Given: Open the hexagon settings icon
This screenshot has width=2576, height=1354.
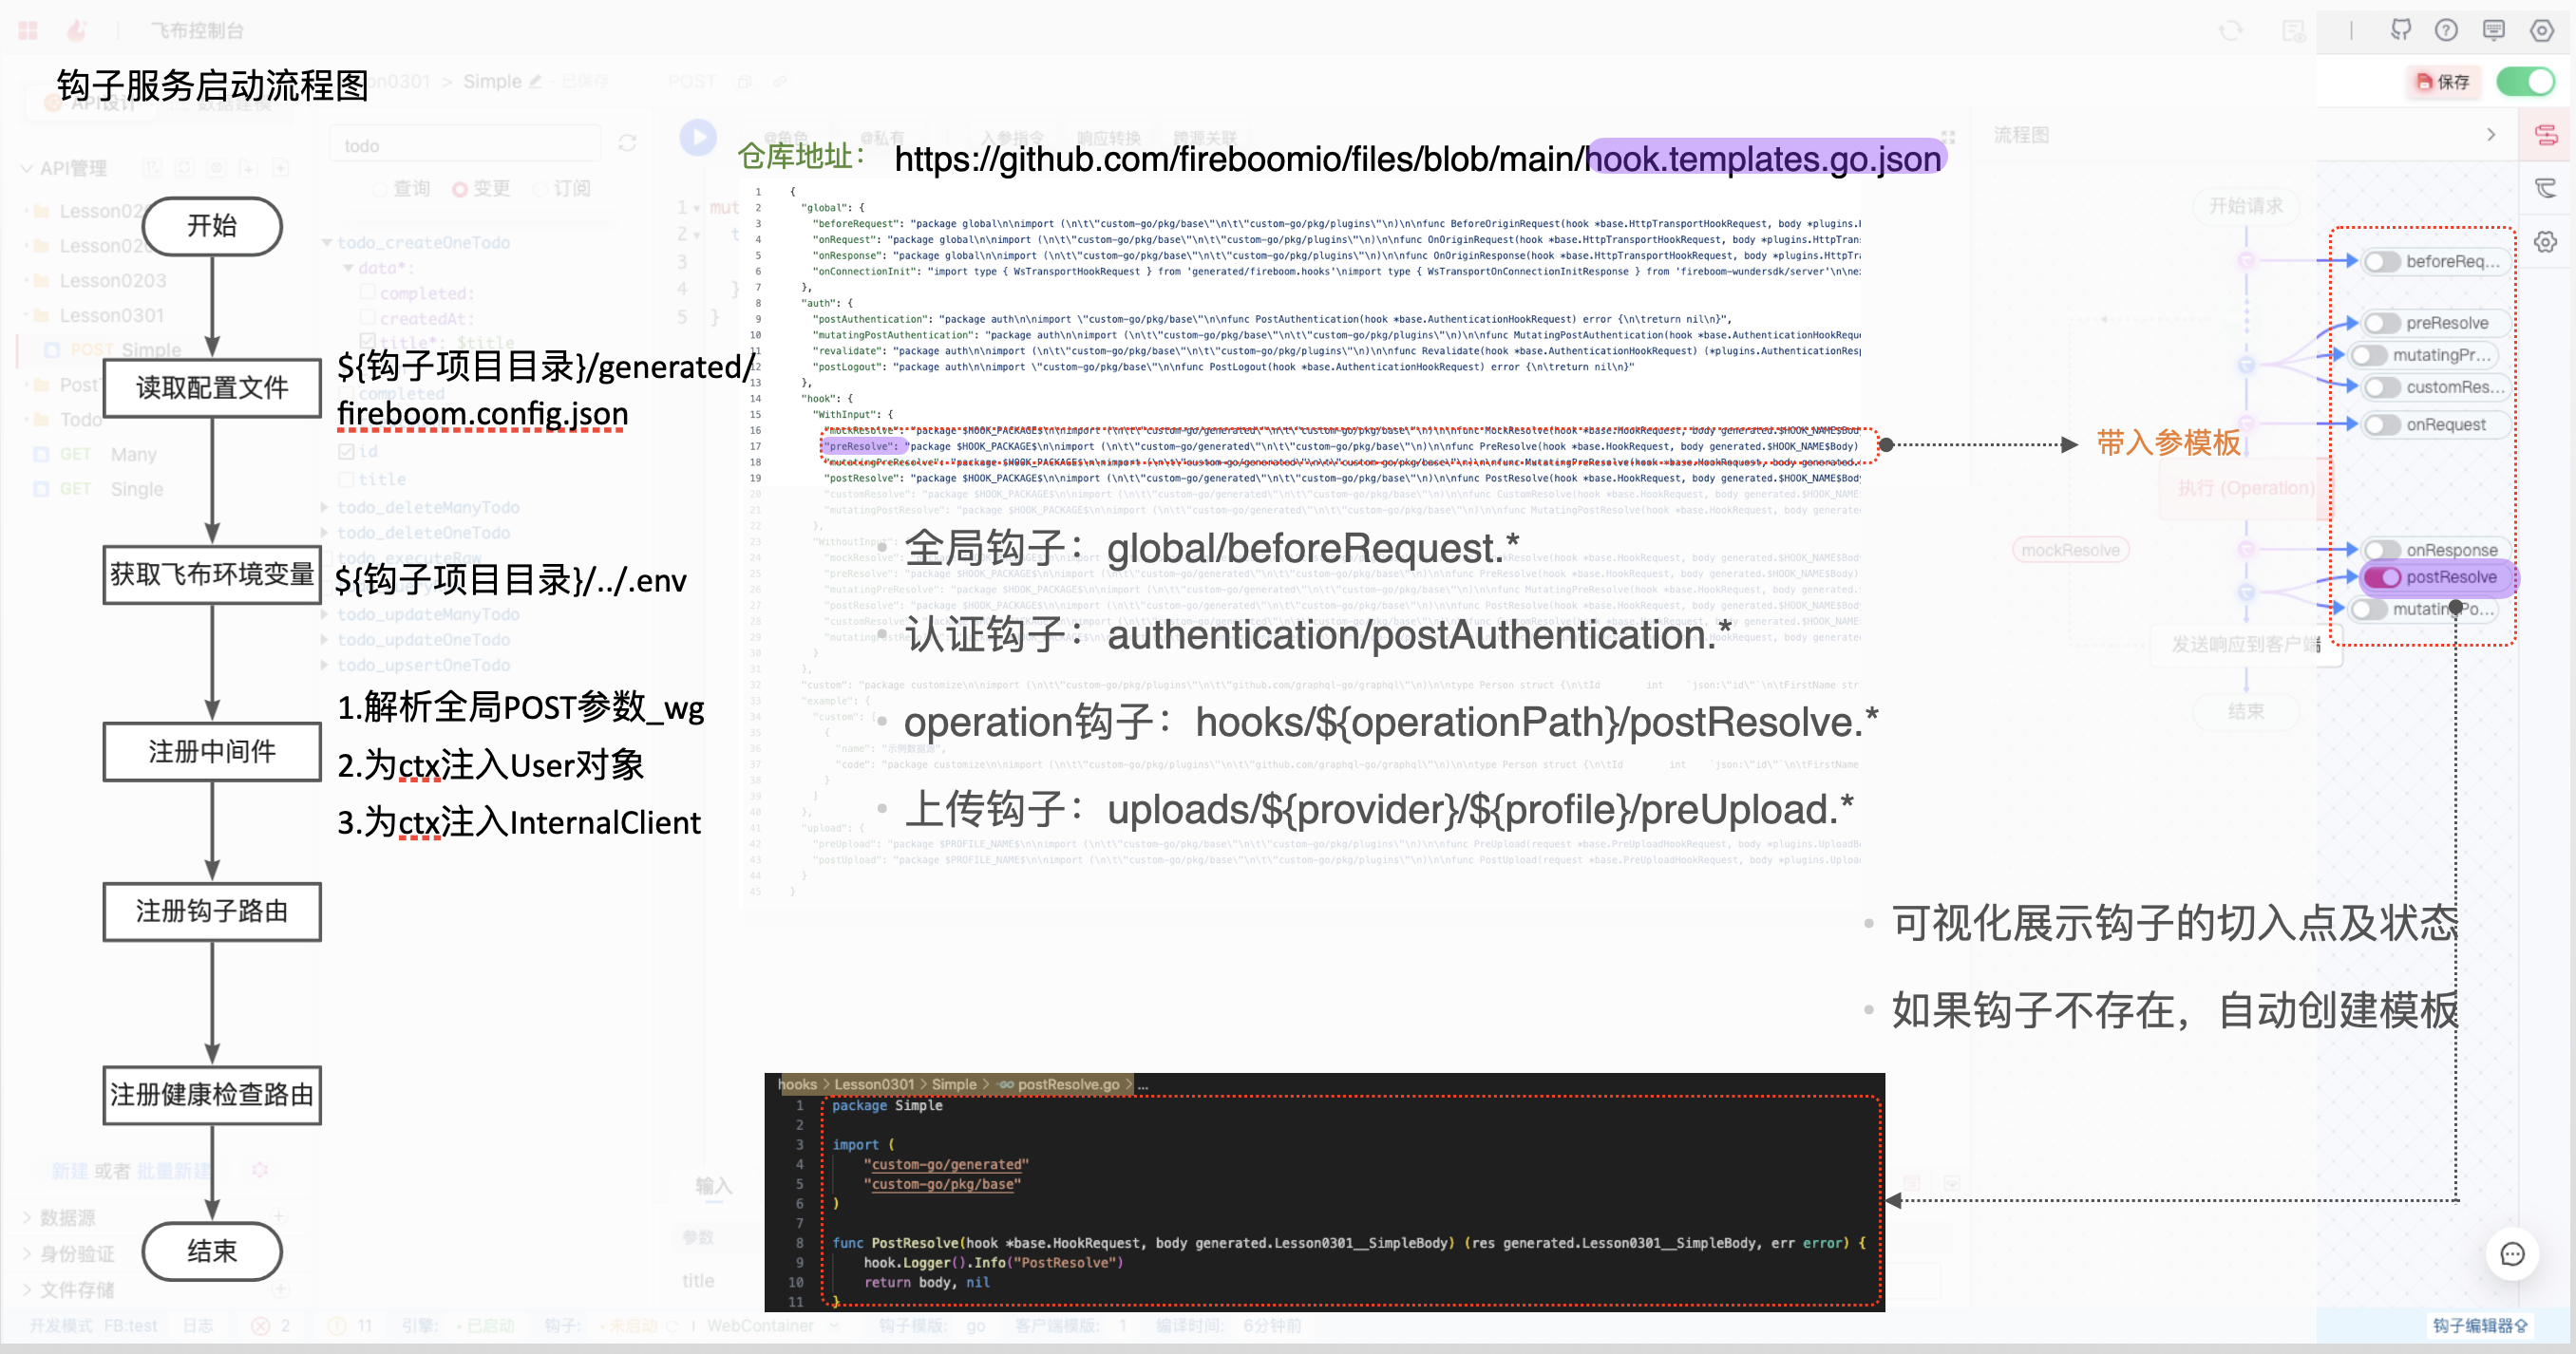Looking at the screenshot, I should [x=2541, y=30].
